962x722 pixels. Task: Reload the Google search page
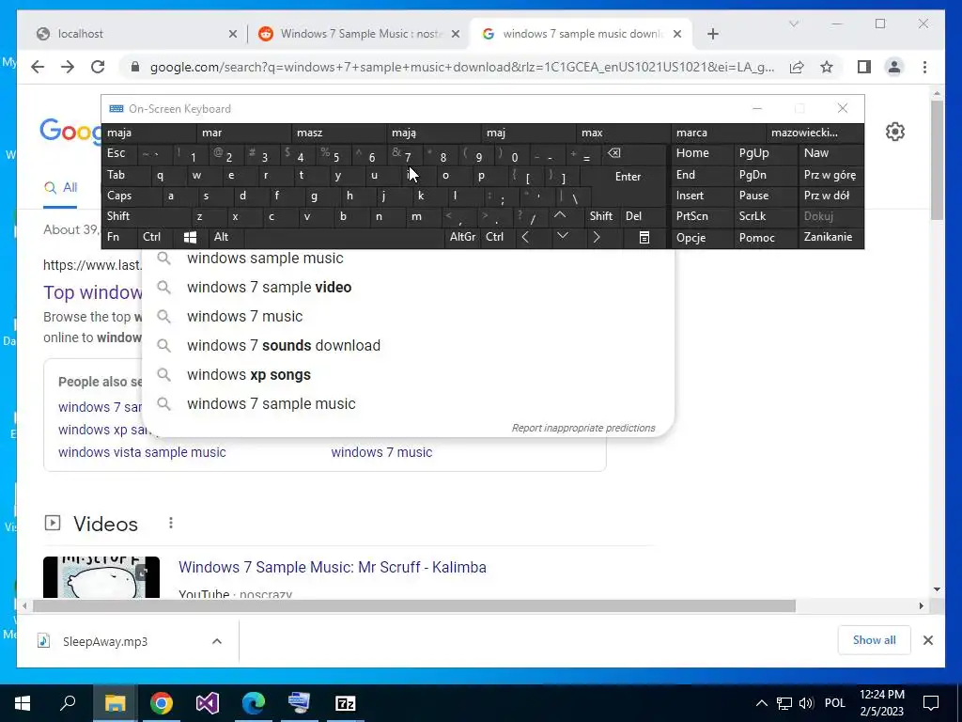[98, 67]
